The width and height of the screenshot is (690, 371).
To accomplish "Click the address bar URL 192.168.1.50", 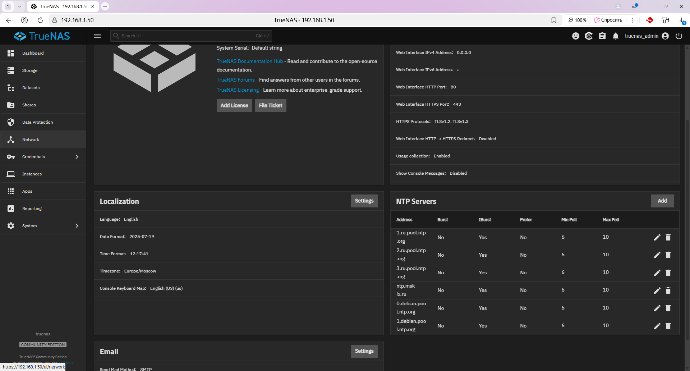I will 77,20.
